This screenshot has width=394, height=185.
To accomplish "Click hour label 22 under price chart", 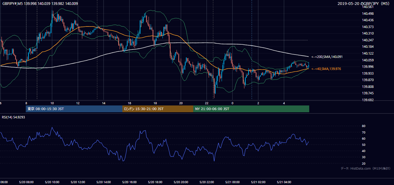I will click(x=207, y=103).
